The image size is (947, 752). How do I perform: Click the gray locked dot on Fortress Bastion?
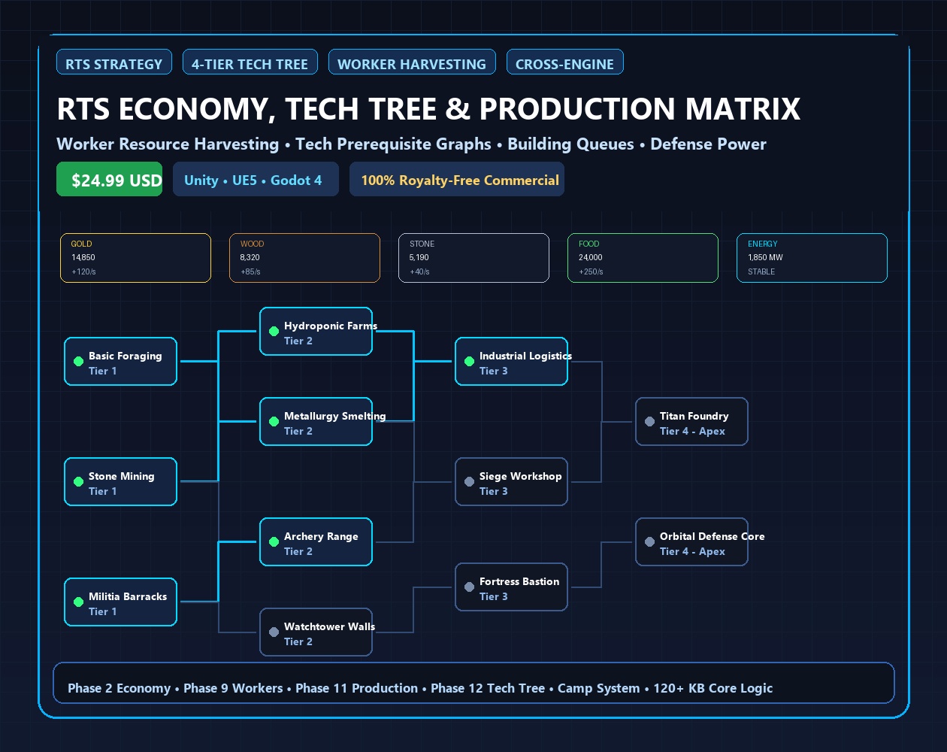pos(469,587)
